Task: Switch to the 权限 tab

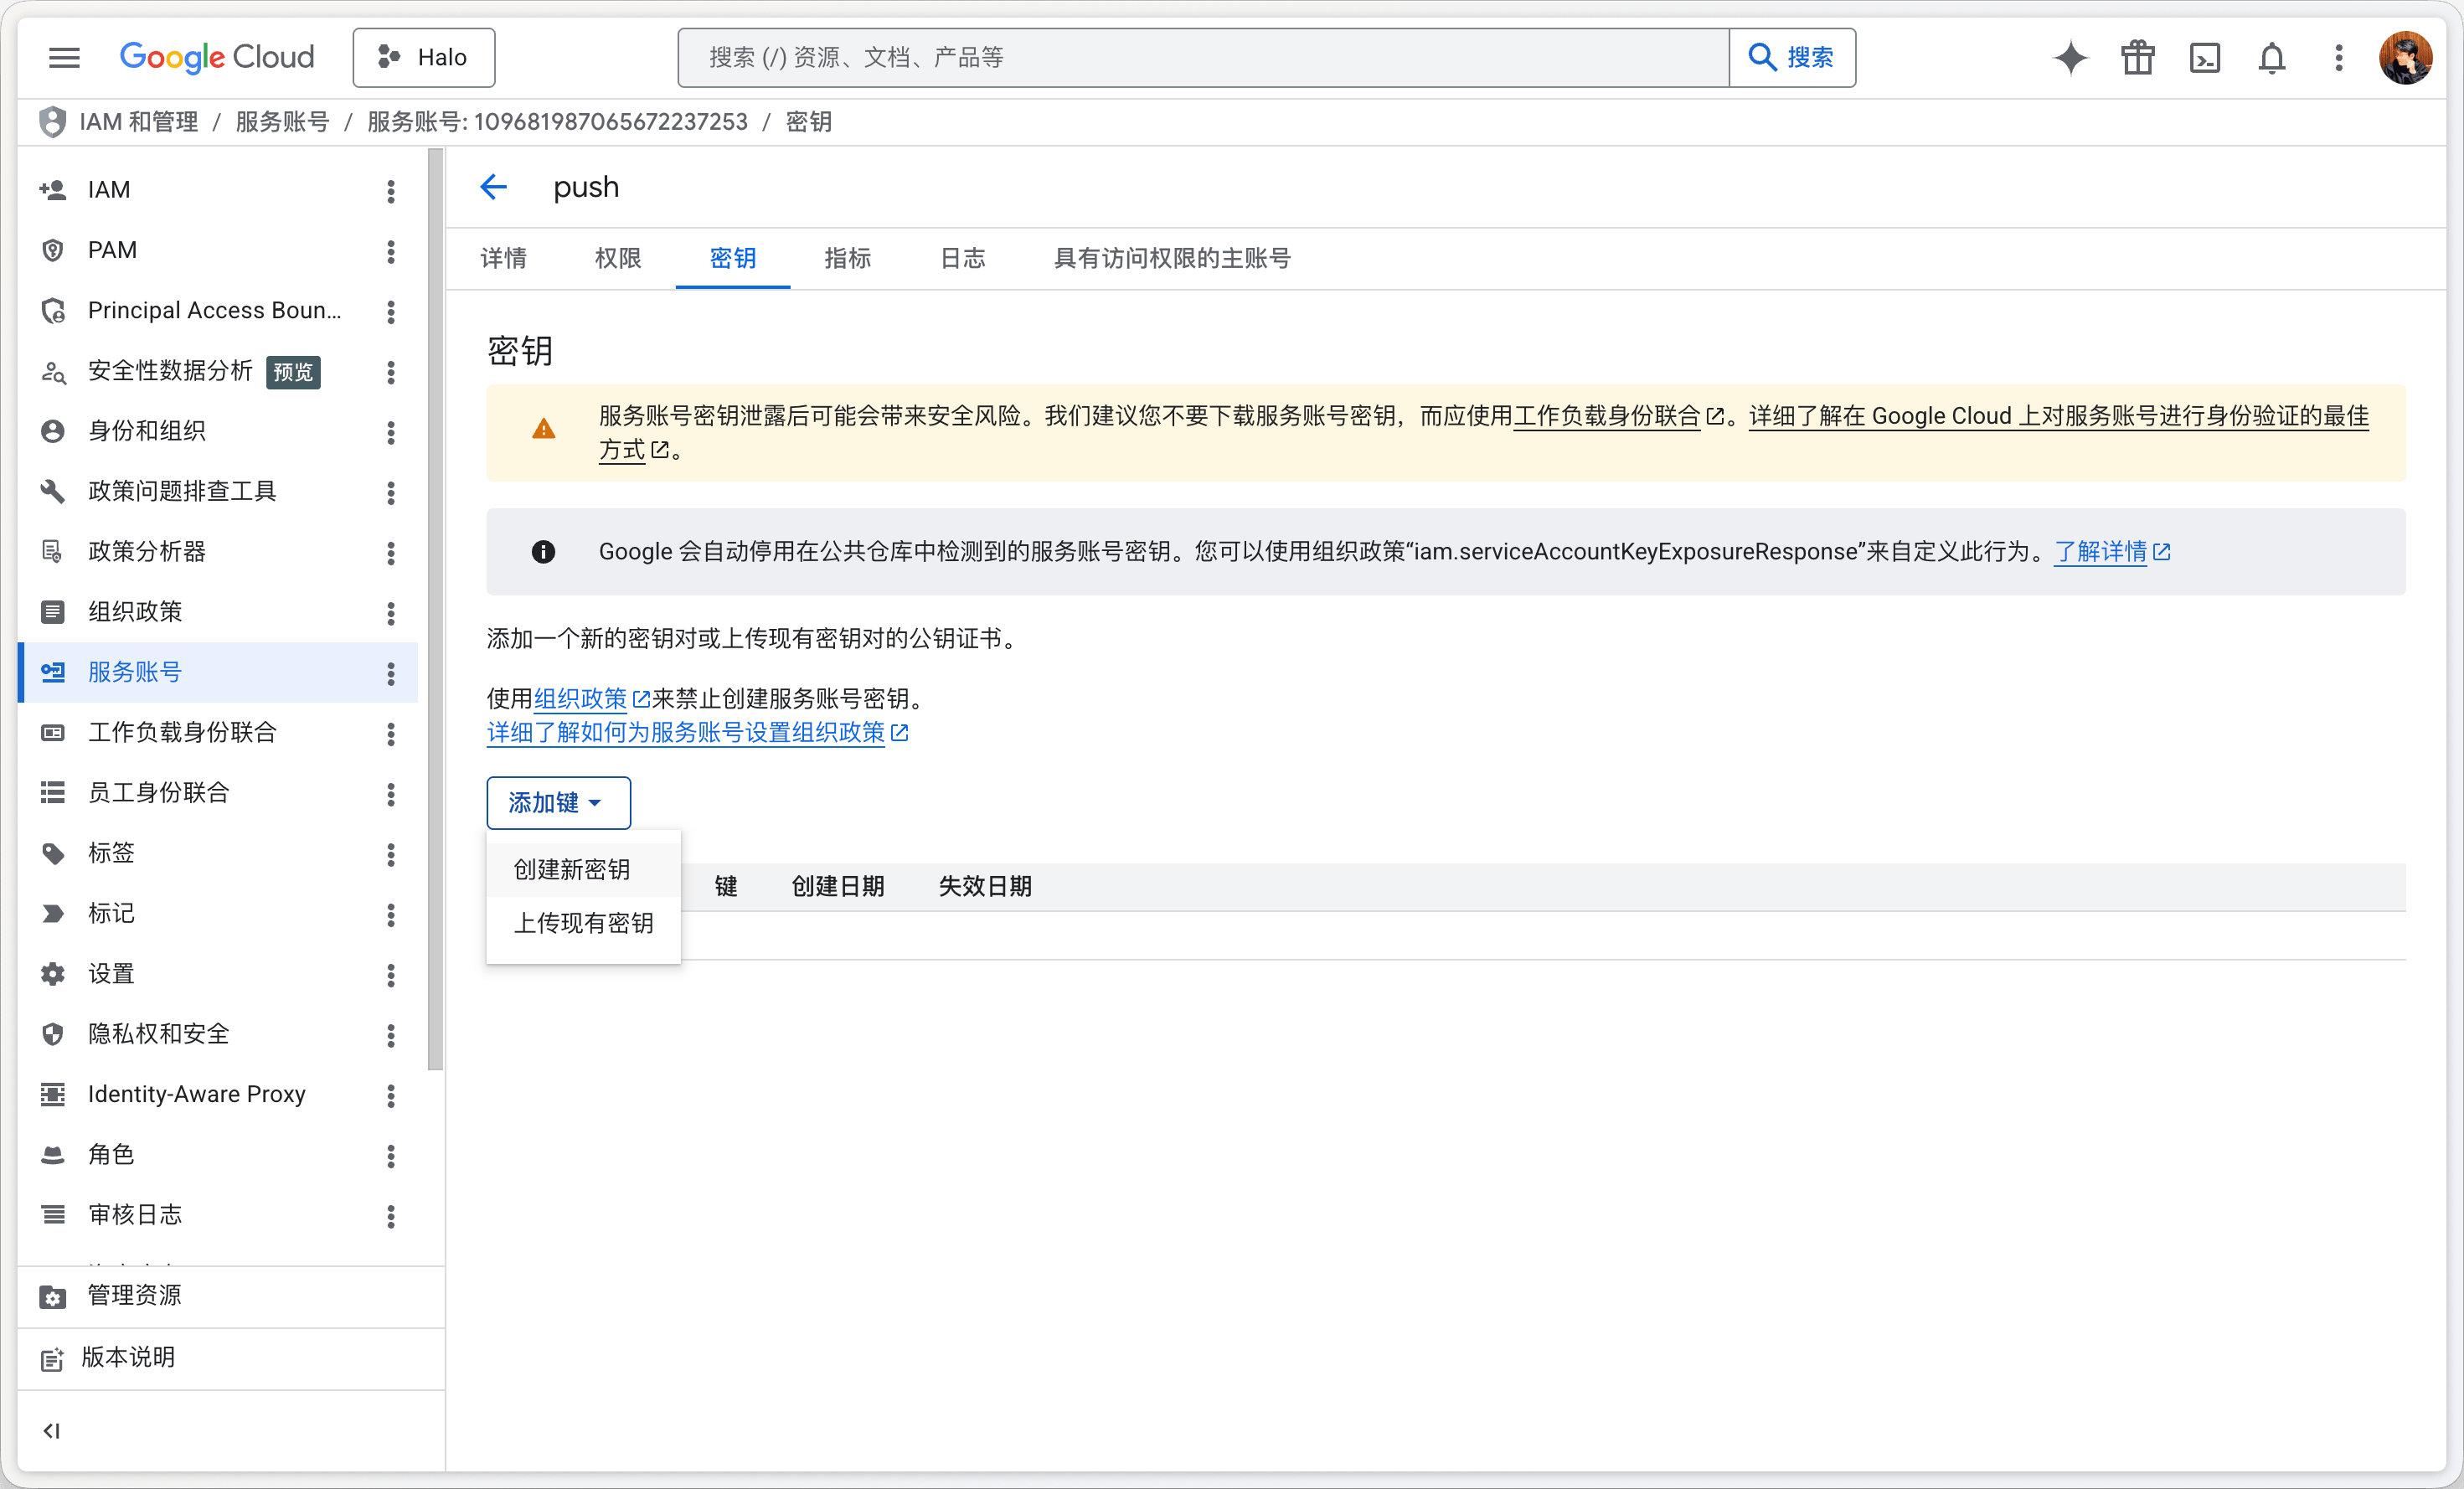Action: tap(617, 258)
